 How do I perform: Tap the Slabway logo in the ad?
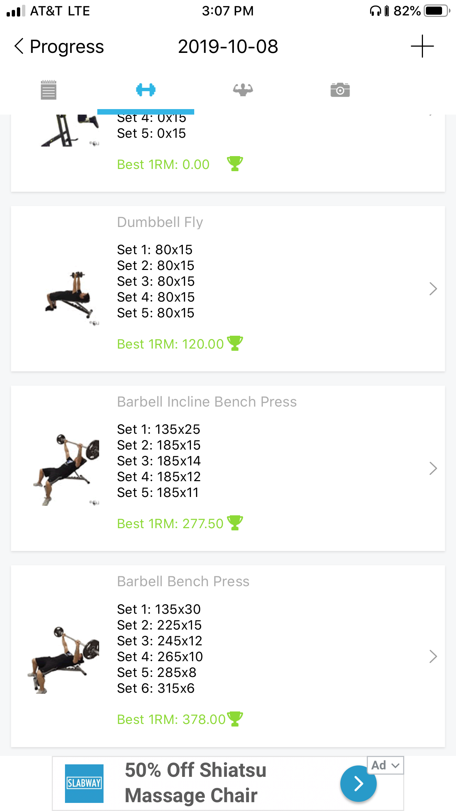click(x=84, y=783)
